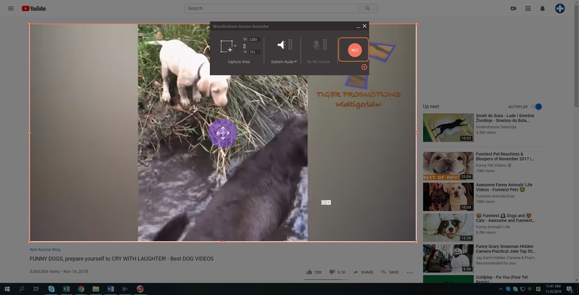Image resolution: width=579 pixels, height=295 pixels.
Task: Switch to Chrome on taskbar
Action: click(81, 289)
